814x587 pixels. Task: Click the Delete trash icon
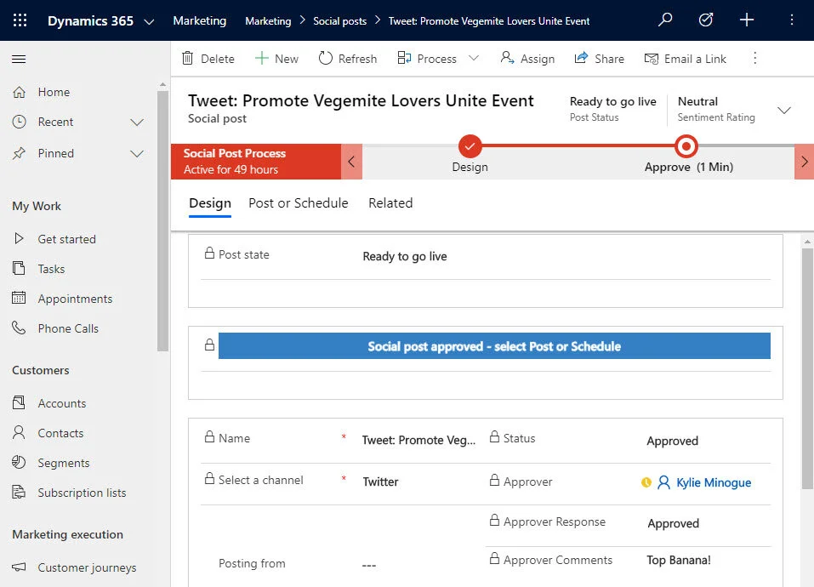[x=187, y=58]
